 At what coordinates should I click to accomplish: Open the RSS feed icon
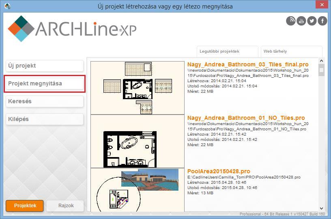[291, 21]
